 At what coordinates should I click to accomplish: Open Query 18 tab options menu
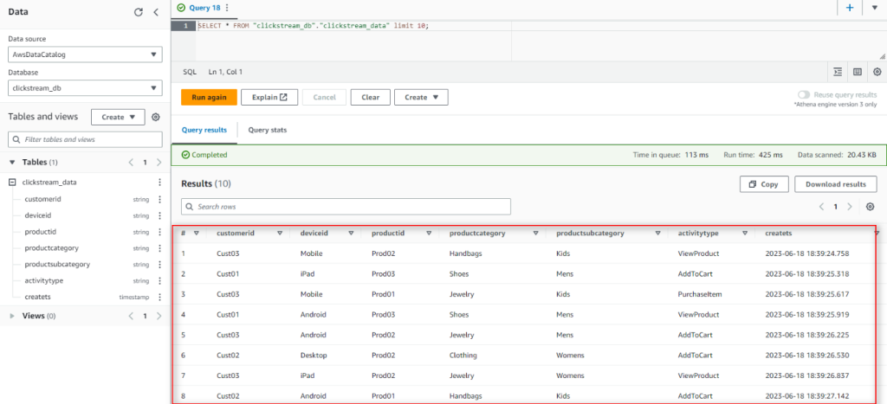point(227,8)
